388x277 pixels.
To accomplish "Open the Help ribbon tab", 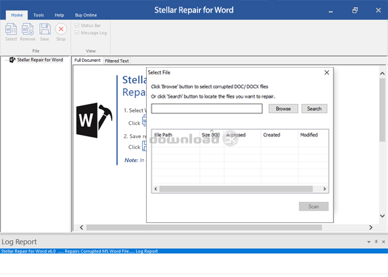I will pyautogui.click(x=59, y=15).
